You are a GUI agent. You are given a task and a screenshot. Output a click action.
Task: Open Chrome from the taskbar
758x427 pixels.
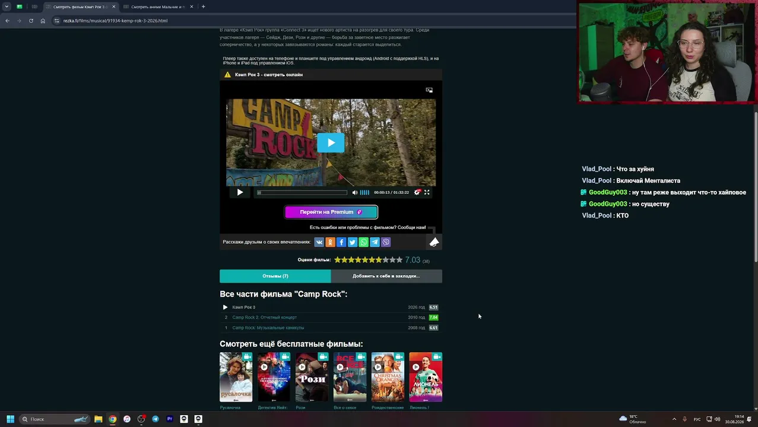[112, 419]
